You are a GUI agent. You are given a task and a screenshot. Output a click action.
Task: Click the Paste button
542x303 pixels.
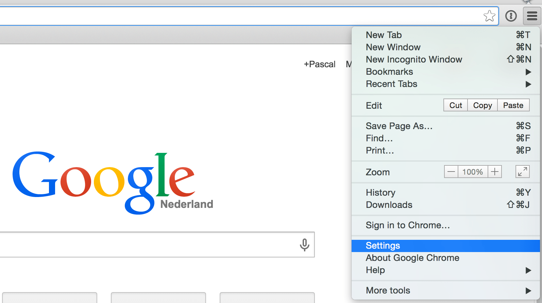pos(513,105)
